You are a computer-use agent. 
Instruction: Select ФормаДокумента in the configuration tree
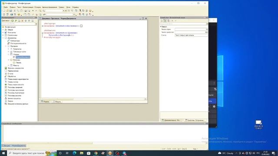tap(23, 57)
